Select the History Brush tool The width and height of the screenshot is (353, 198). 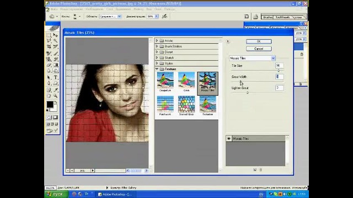point(56,59)
